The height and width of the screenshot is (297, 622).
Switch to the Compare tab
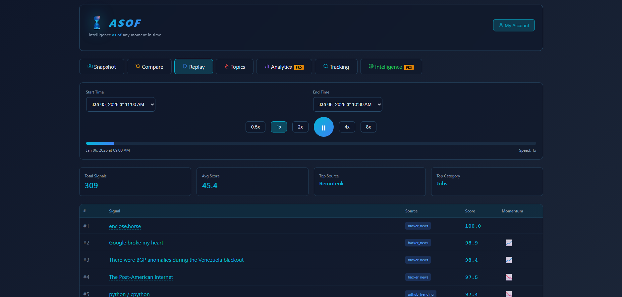[149, 67]
